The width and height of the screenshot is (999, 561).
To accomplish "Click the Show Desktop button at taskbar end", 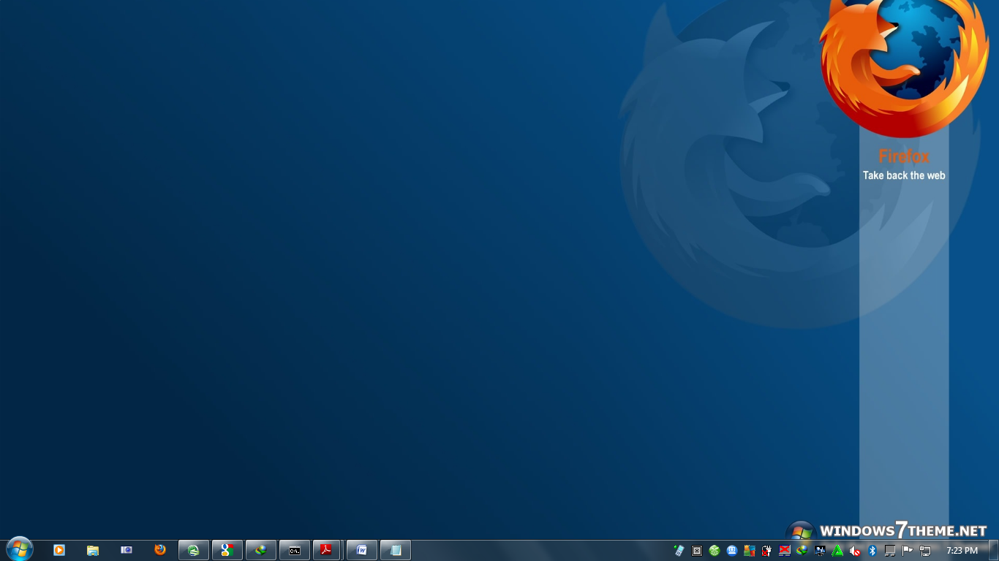I will [993, 551].
